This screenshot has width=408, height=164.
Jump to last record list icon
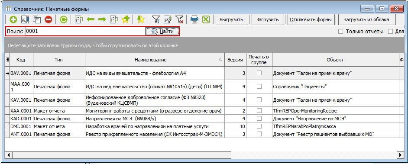click(114, 19)
